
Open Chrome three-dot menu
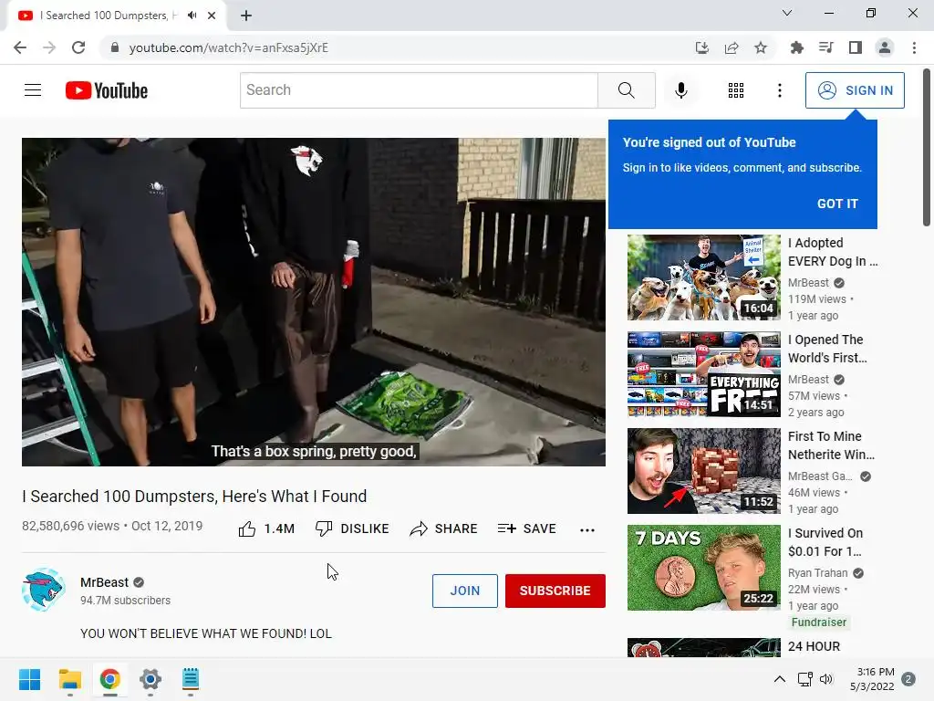914,47
